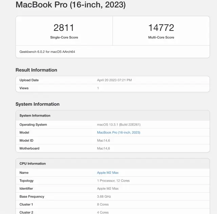Open the MacBook Pro model link in Model row
The width and height of the screenshot is (217, 214).
[118, 132]
